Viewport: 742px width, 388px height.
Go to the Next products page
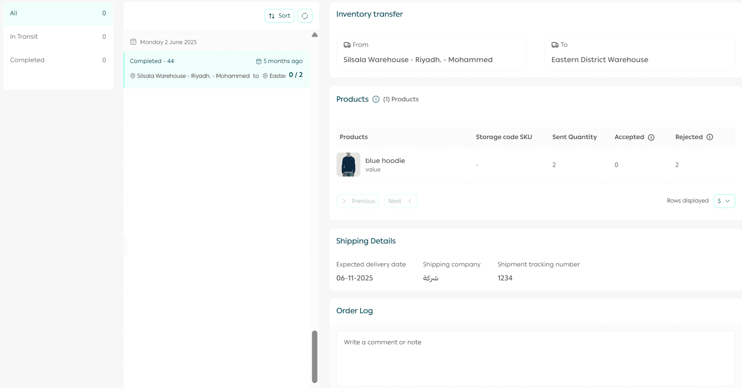(400, 201)
